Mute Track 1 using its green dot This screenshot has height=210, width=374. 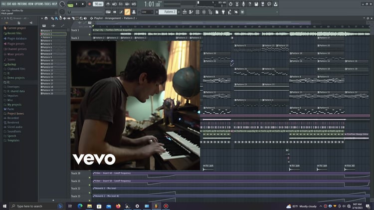(x=90, y=34)
